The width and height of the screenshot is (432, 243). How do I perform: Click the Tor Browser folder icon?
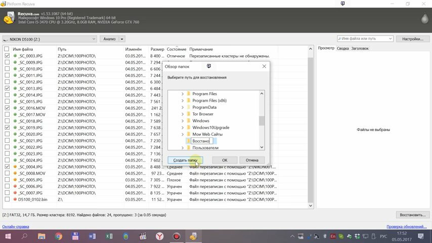[189, 114]
